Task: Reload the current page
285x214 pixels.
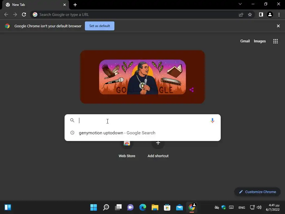Action: click(x=24, y=14)
